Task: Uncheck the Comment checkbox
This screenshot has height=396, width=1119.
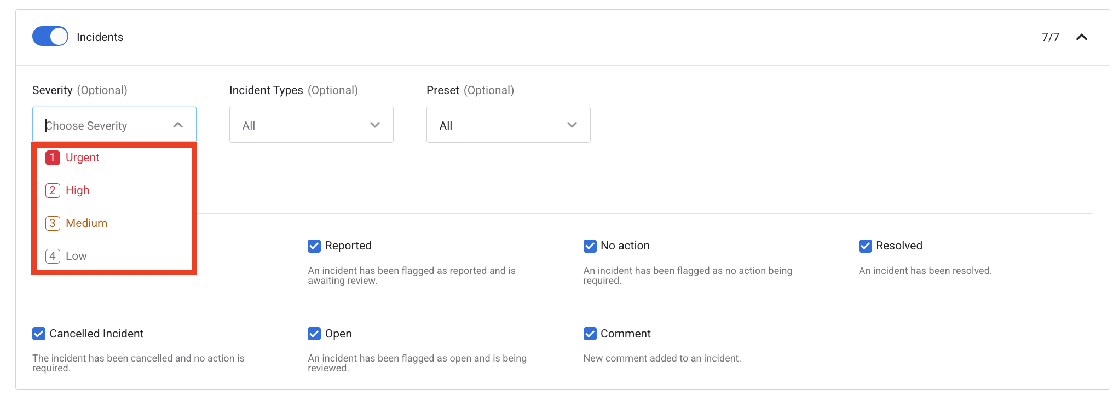Action: click(x=590, y=334)
